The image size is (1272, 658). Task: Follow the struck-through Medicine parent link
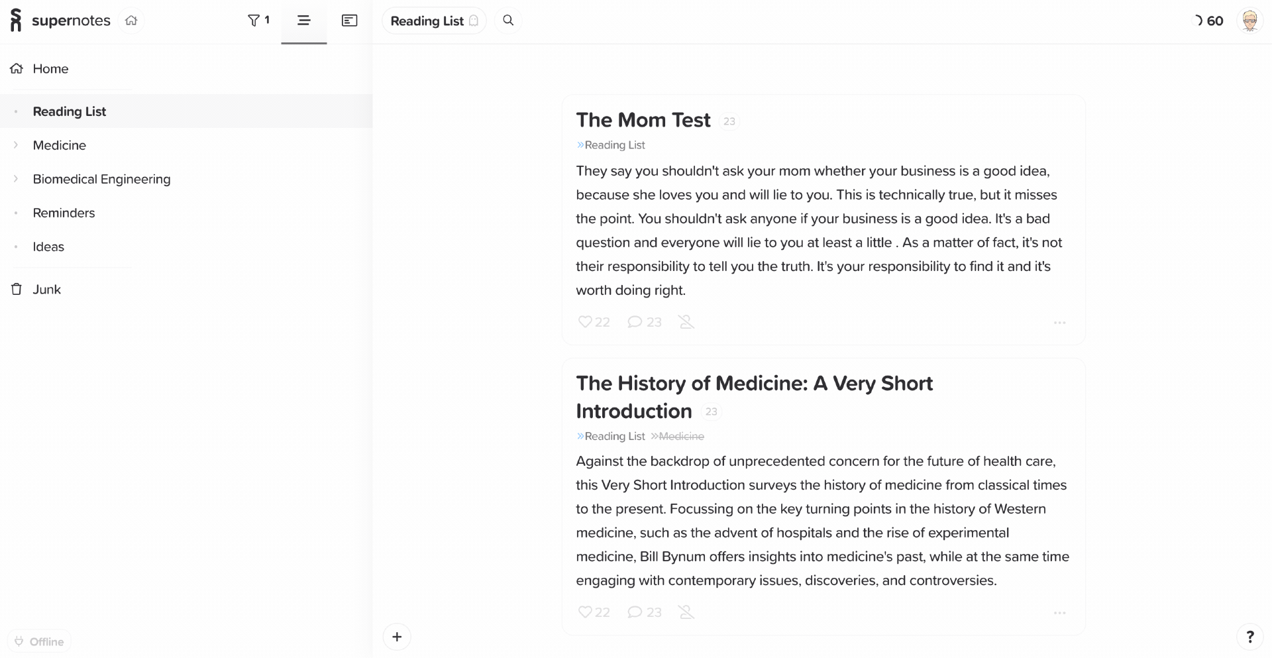coord(681,436)
